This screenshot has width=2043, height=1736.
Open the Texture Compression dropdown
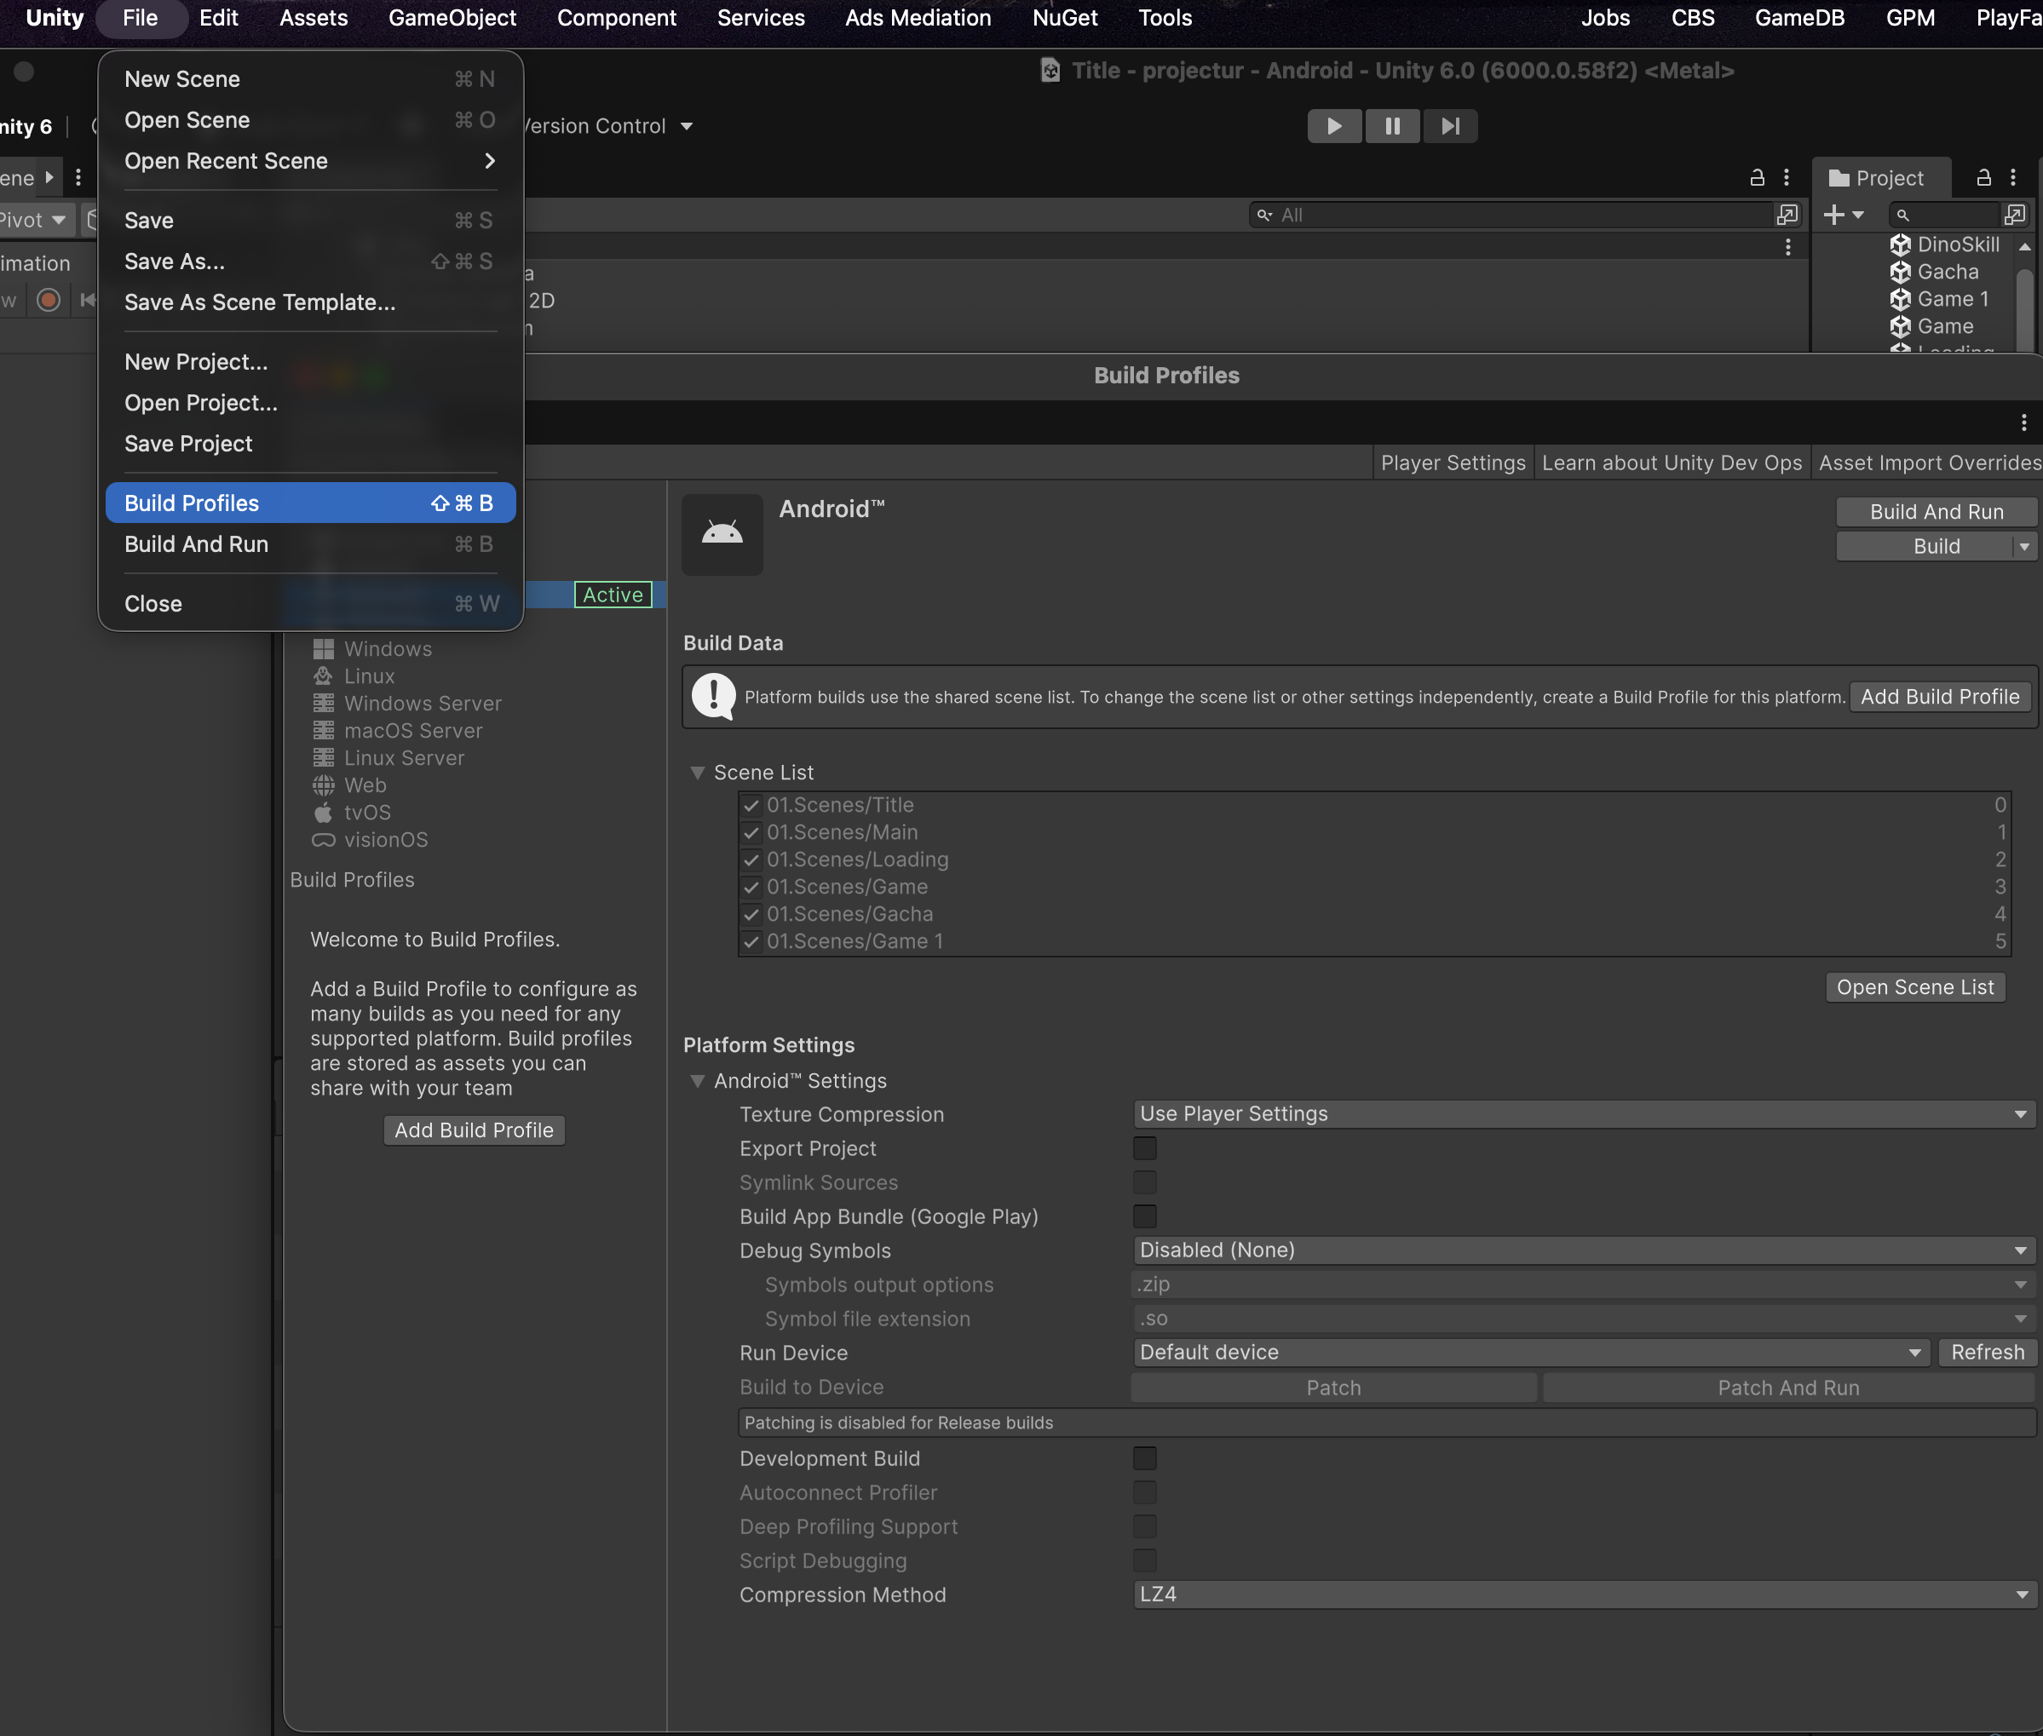click(1584, 1114)
